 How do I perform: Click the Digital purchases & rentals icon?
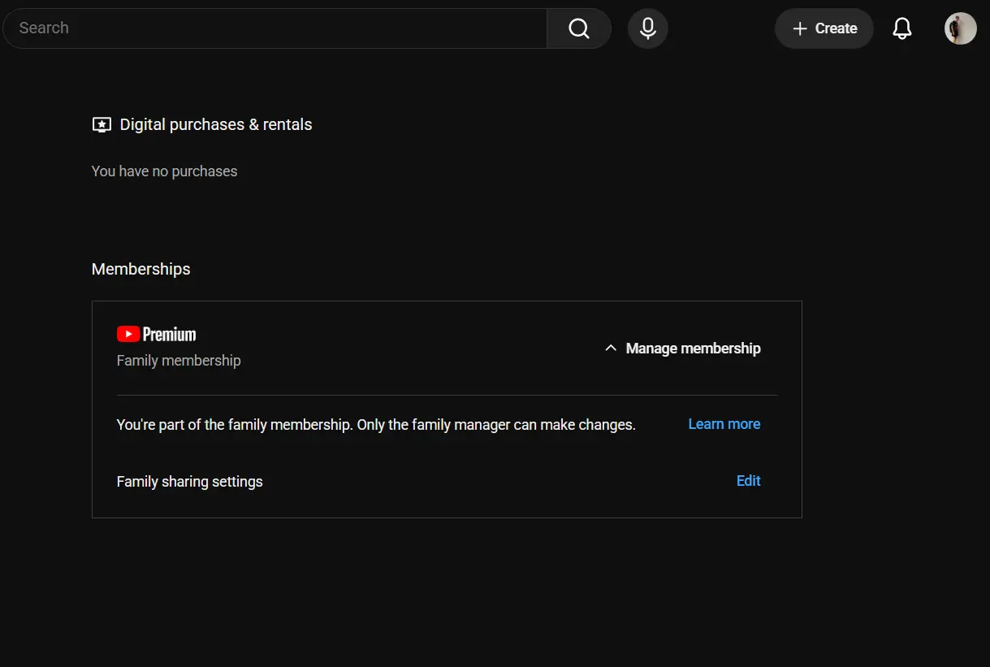point(102,125)
